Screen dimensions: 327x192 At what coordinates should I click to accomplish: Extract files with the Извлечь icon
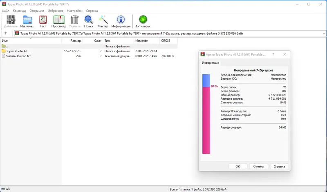click(x=27, y=20)
